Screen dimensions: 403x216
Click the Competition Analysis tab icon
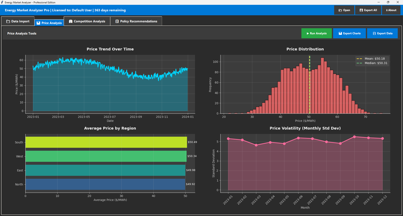click(x=70, y=21)
